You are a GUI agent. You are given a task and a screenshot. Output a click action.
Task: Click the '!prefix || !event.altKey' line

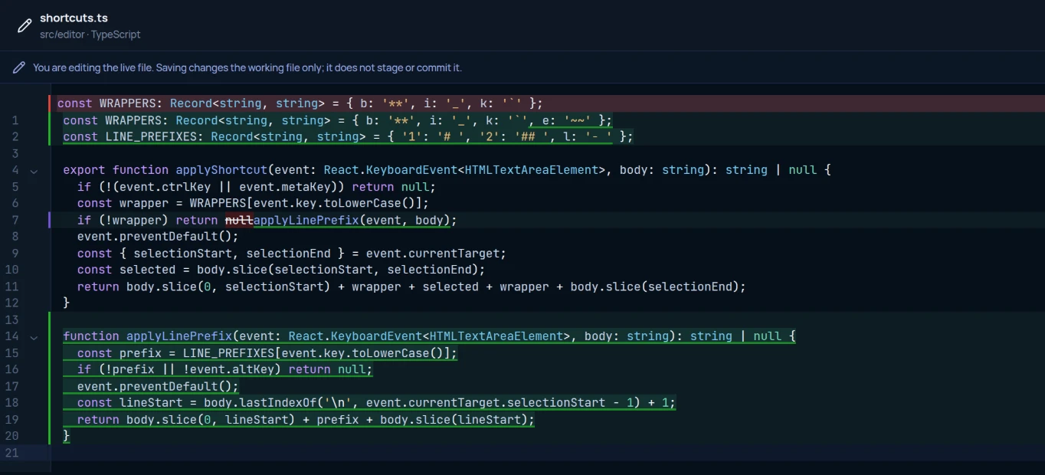pyautogui.click(x=224, y=369)
